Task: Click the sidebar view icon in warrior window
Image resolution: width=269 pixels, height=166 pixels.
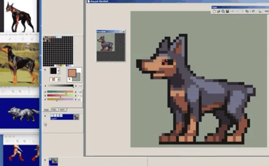Action: (x=8, y=141)
